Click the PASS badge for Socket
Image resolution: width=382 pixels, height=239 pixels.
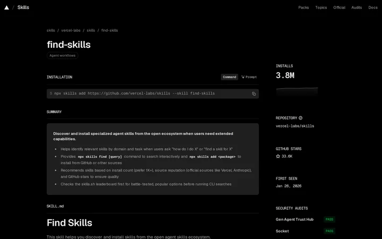pos(329,231)
